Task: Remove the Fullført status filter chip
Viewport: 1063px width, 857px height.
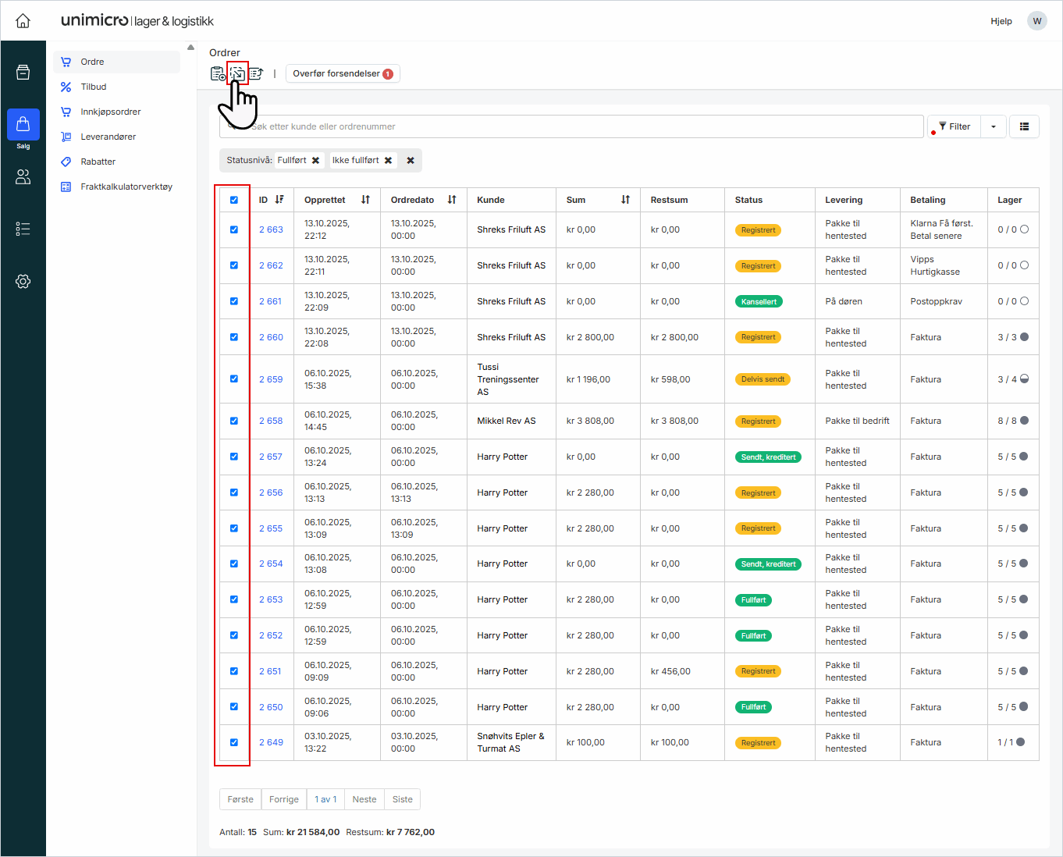Action: [316, 161]
